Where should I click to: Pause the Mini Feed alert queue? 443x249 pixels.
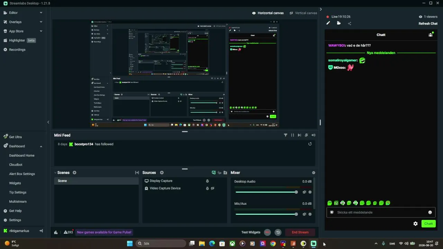[x=292, y=135]
